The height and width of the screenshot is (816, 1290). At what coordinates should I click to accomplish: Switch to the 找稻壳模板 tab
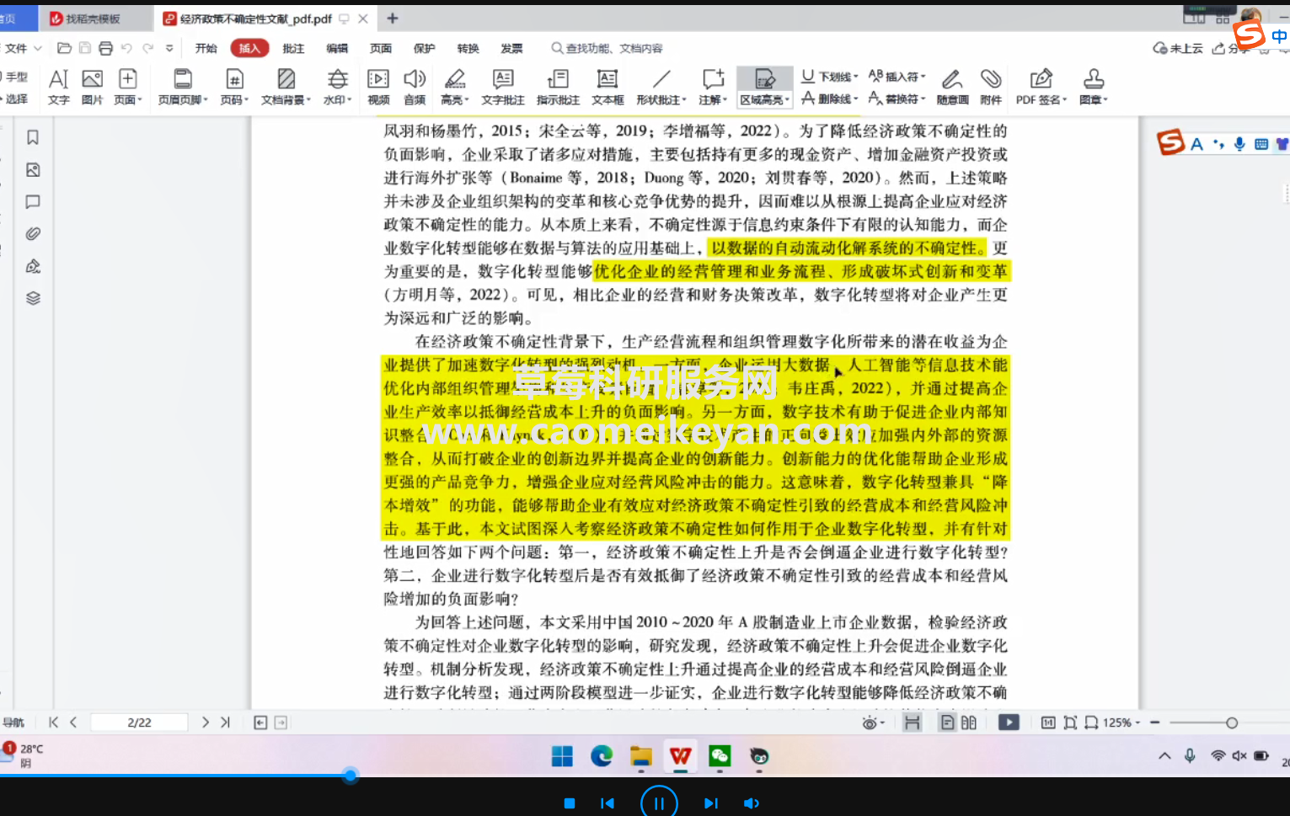[93, 19]
